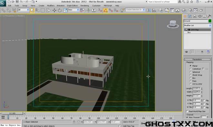
Task: Click the green Ground object color swatch
Action: coord(210,21)
